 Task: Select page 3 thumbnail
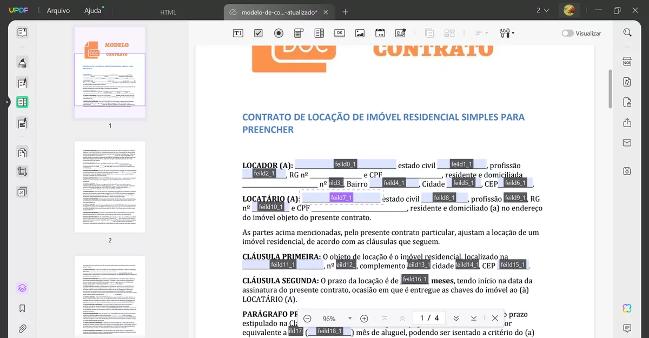tap(110, 297)
